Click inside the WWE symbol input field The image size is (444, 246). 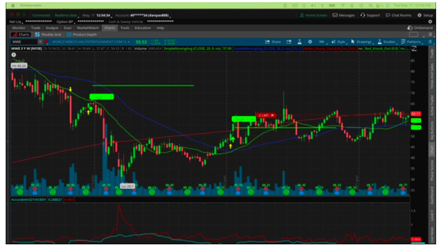click(x=24, y=42)
